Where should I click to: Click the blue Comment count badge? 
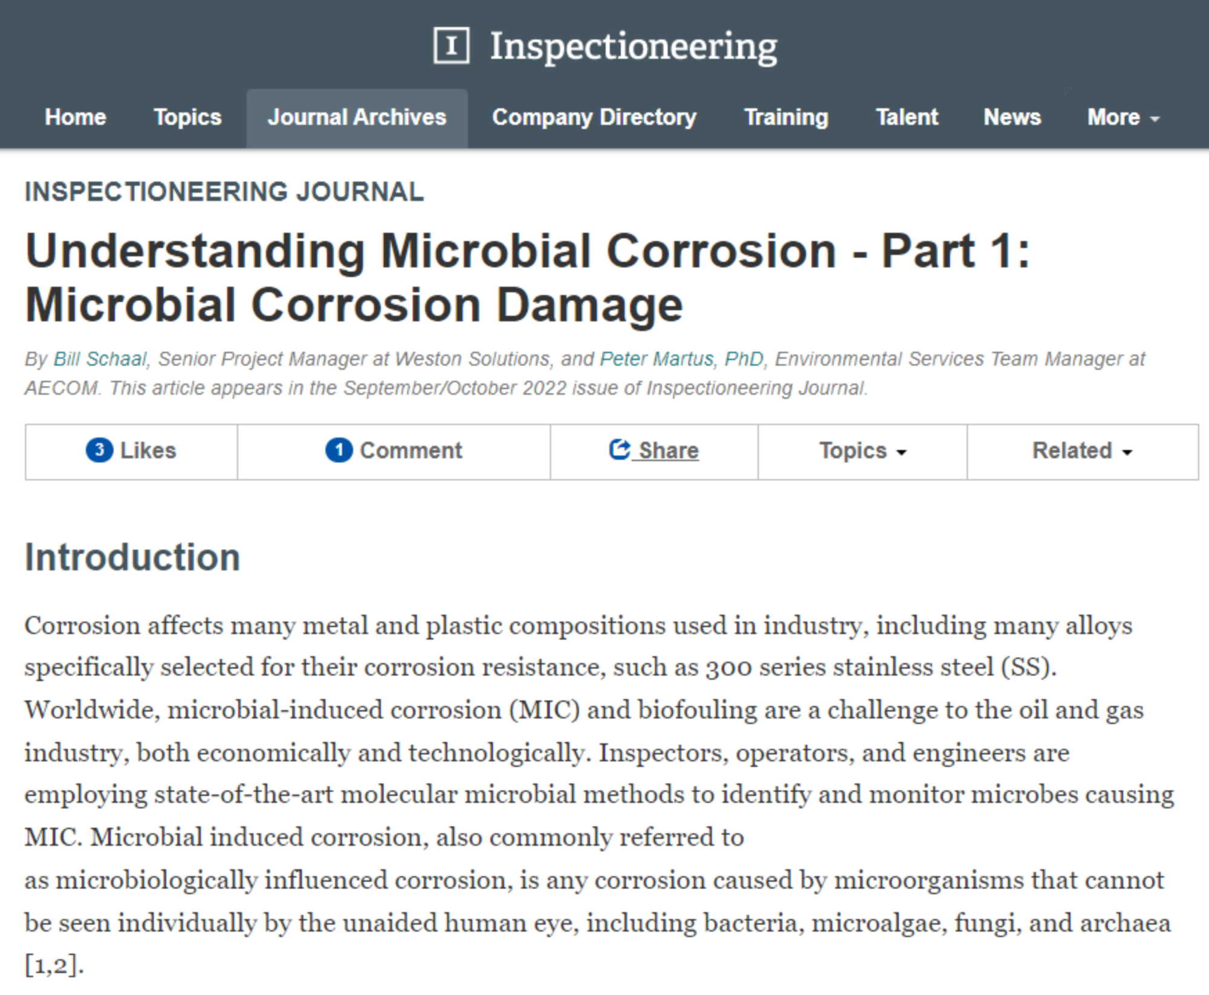tap(340, 450)
